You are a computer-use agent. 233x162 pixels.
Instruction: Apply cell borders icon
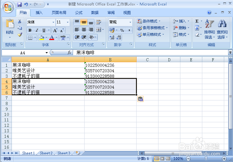click(30, 38)
